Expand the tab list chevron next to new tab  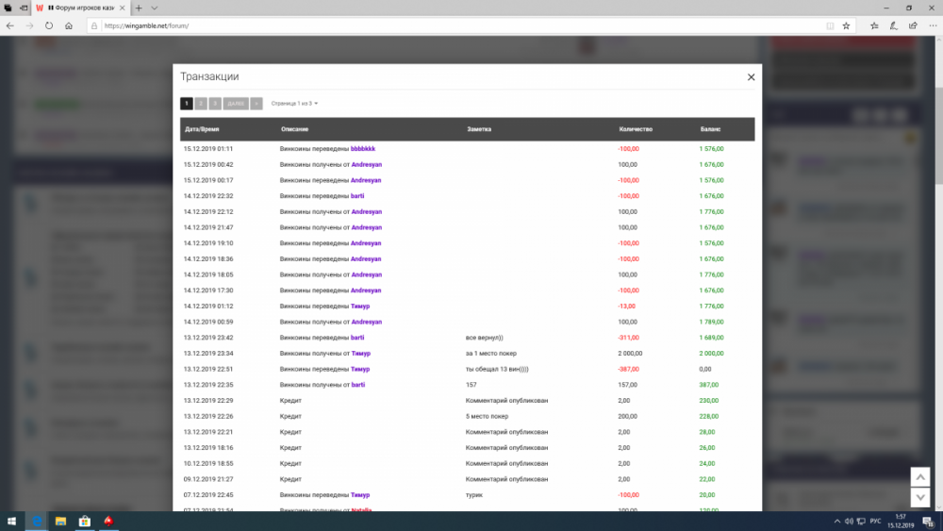[x=155, y=8]
